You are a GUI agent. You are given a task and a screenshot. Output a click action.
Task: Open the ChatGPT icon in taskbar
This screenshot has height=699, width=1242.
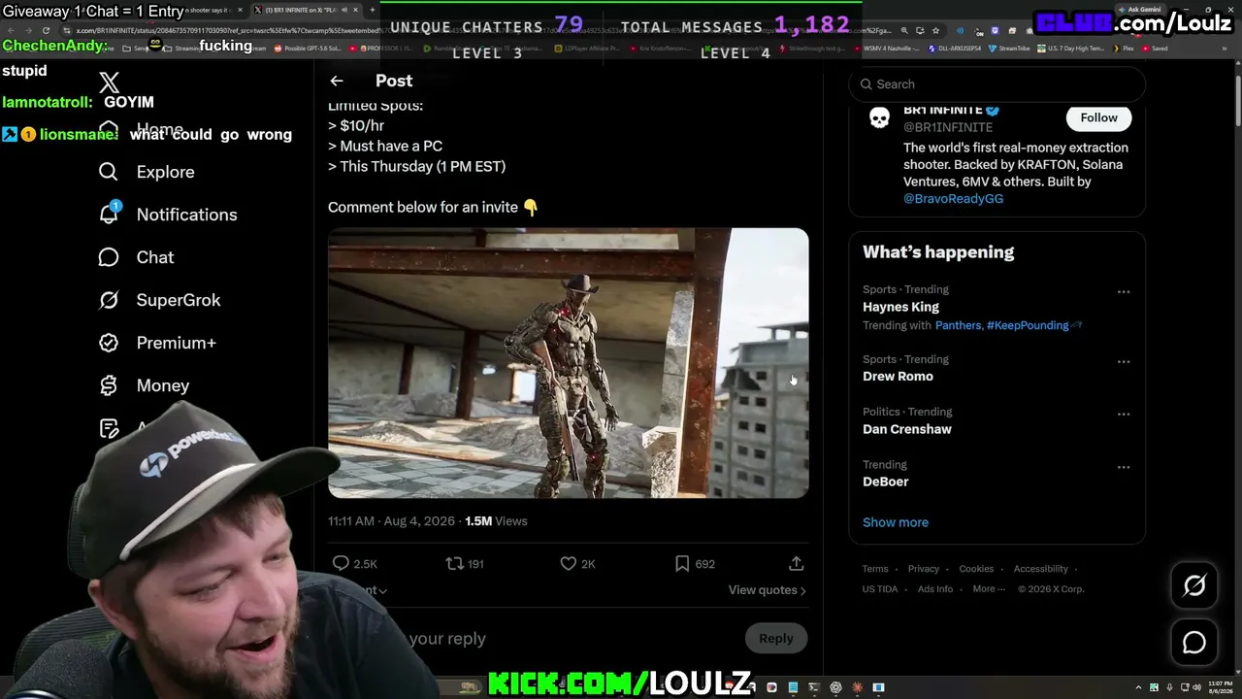(835, 687)
